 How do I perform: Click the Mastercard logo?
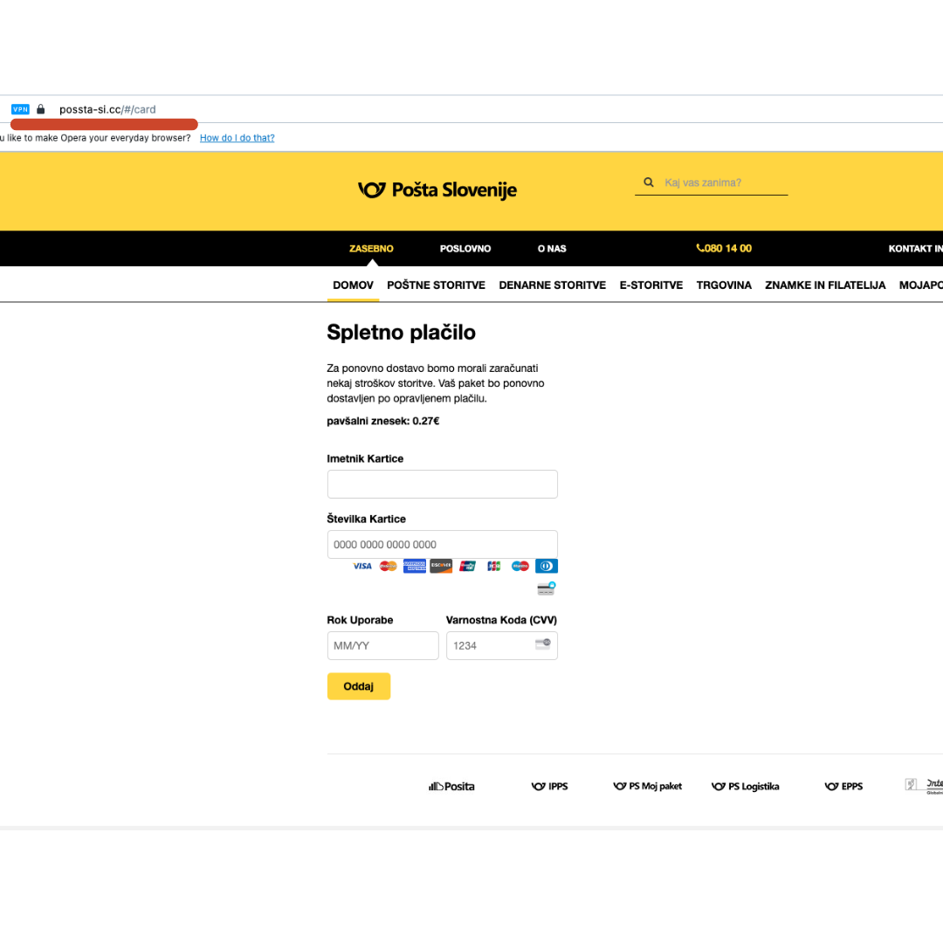click(389, 566)
